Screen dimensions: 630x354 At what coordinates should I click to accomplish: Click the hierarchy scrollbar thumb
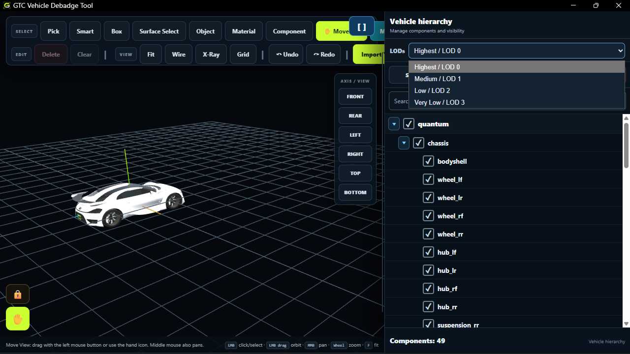626,145
